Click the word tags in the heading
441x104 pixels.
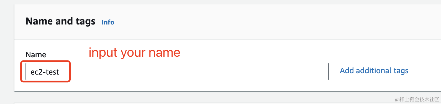tap(86, 22)
